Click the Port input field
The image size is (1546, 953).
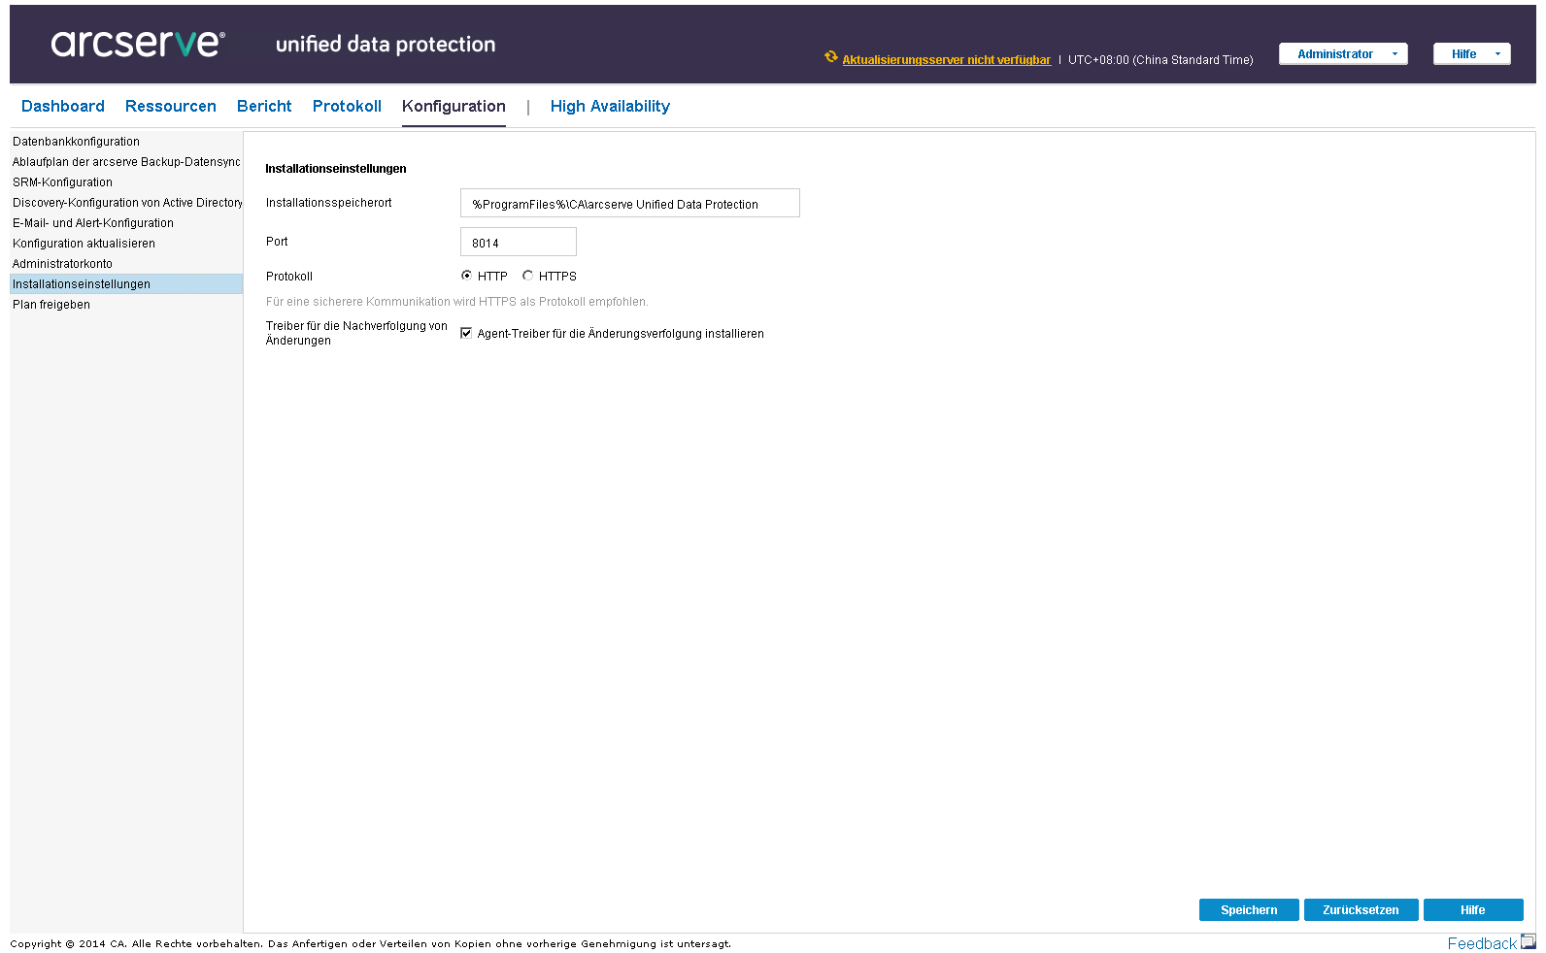pyautogui.click(x=519, y=243)
